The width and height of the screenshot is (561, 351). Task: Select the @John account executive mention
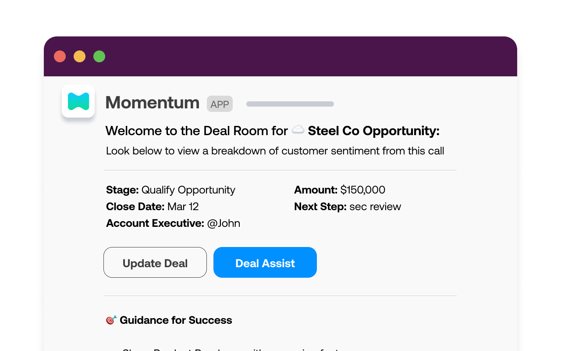pyautogui.click(x=224, y=223)
